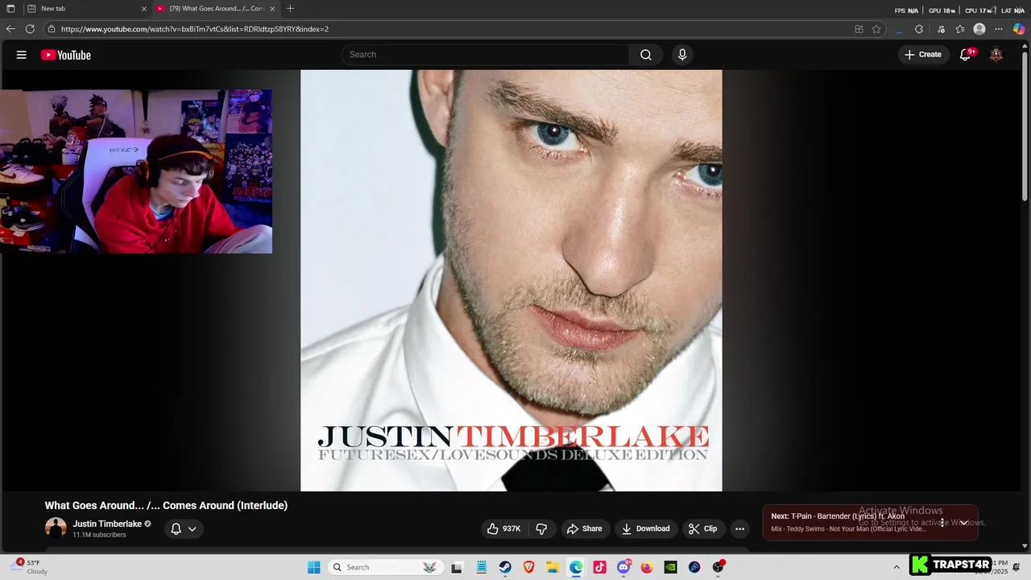
Task: Close the What Goes Around tab
Action: tap(272, 9)
